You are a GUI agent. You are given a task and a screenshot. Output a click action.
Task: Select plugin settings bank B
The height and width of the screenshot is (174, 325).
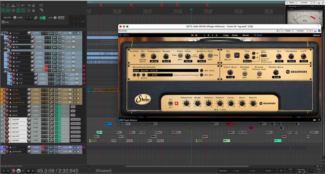tap(208, 35)
